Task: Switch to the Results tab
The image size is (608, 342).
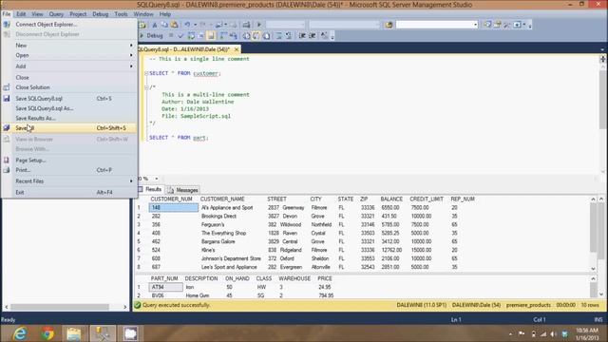Action: 150,190
